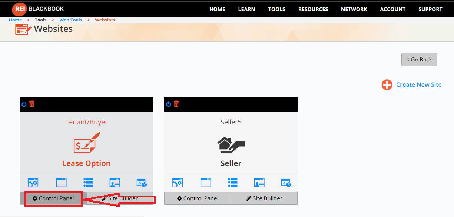The width and height of the screenshot is (454, 217).
Task: Open site settings gear icon for Tenant/Buyer
Action: coord(33,183)
